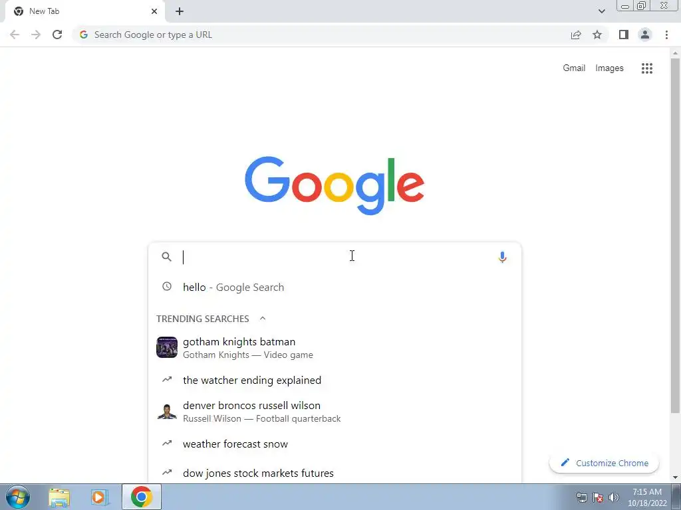The image size is (681, 510).
Task: Click trending arrow beside weather forecast snow
Action: pyautogui.click(x=167, y=443)
